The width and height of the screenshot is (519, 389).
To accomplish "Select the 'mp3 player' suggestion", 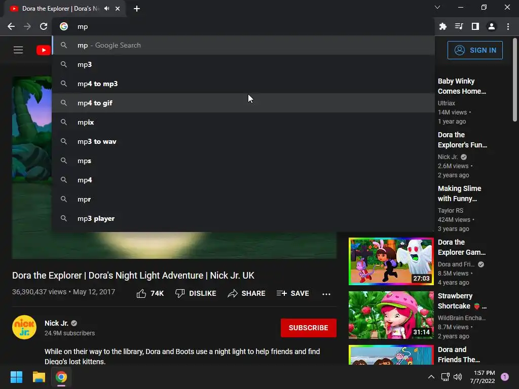I will point(243,218).
